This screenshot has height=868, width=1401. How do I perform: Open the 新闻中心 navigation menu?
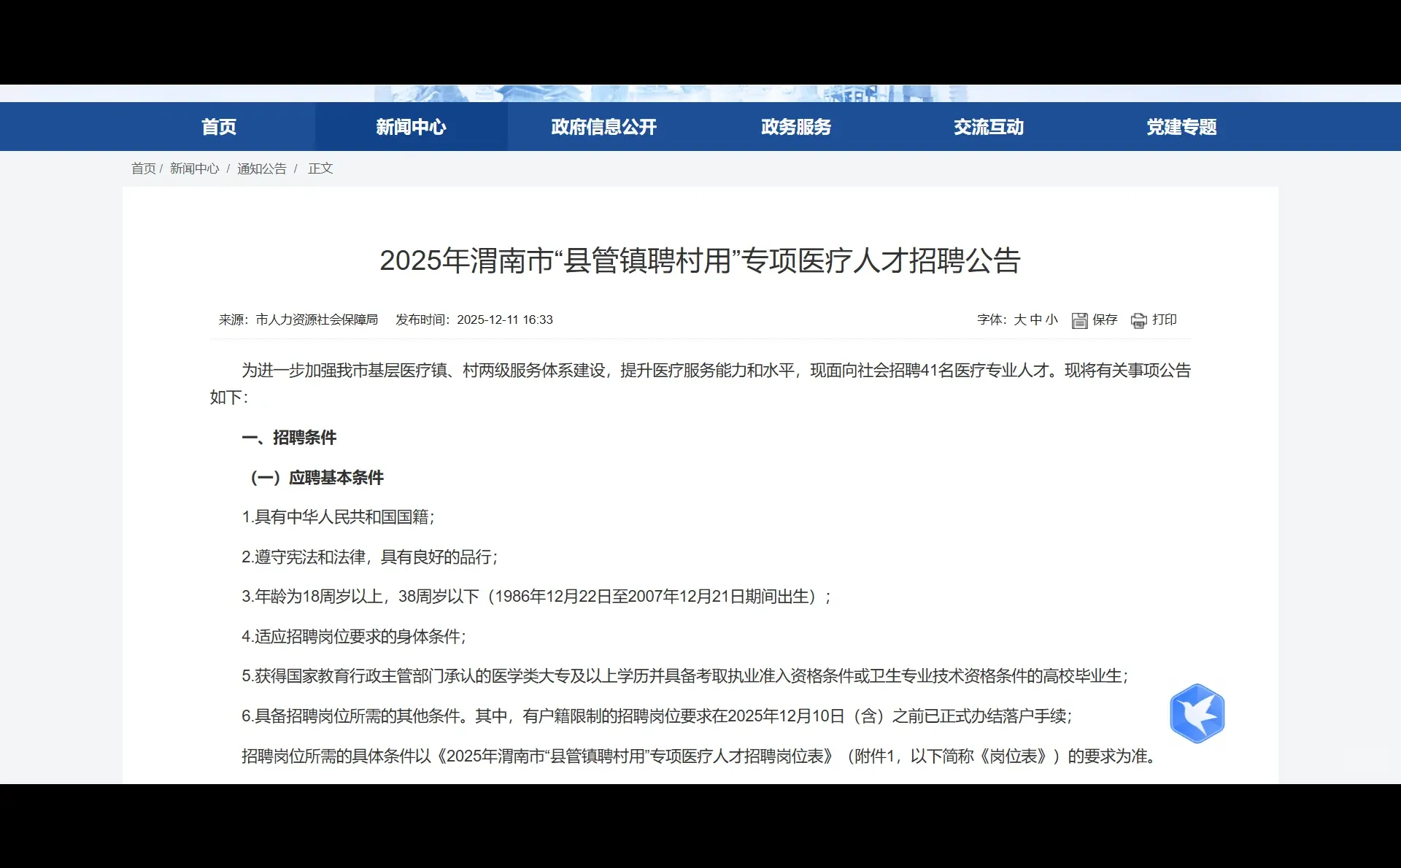click(411, 126)
